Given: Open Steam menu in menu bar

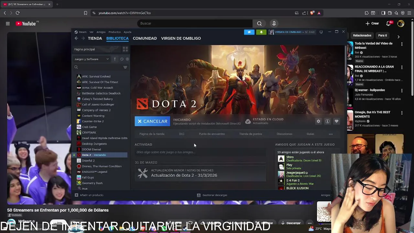Looking at the screenshot, I should [82, 32].
